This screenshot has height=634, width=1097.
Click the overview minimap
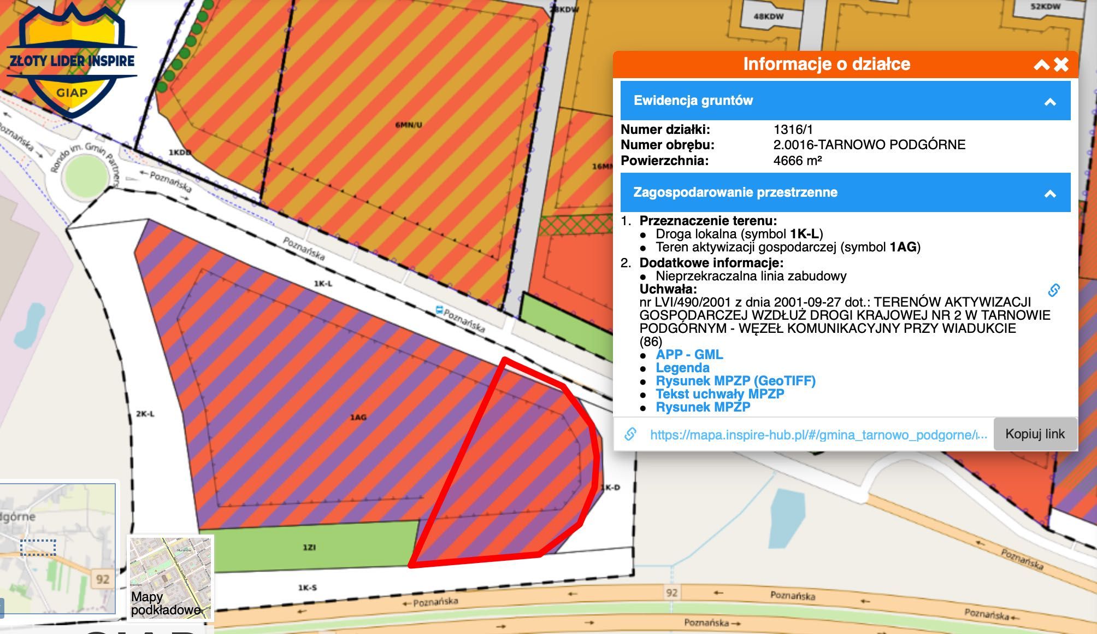(x=57, y=548)
